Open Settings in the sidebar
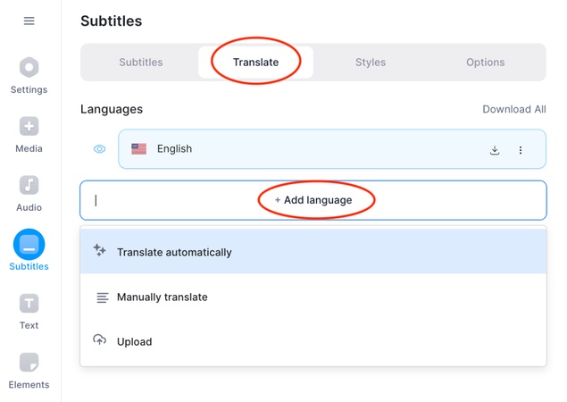This screenshot has height=402, width=567. click(29, 76)
